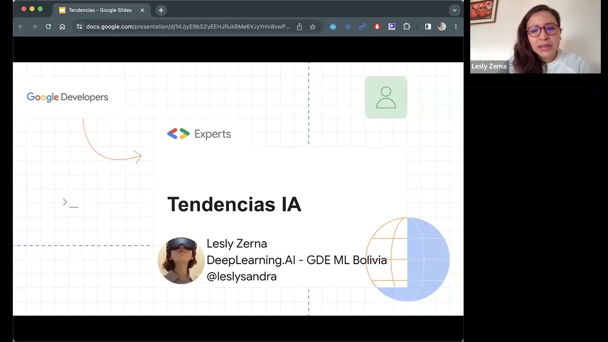Open the link chain extension icon
The image size is (608, 342).
click(x=362, y=27)
